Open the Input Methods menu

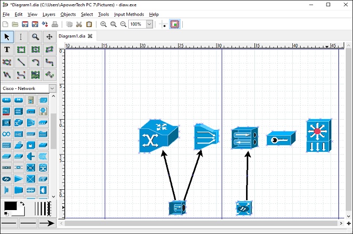pyautogui.click(x=129, y=14)
